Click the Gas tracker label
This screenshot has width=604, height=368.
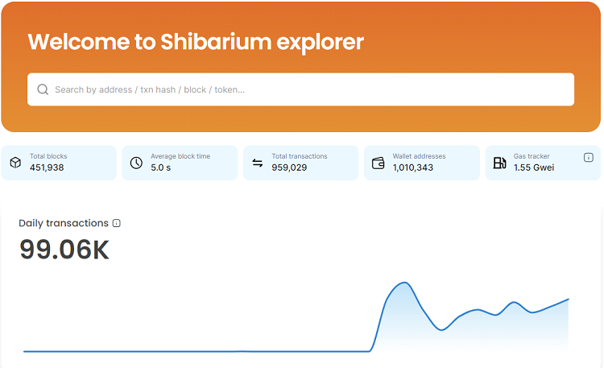[532, 156]
